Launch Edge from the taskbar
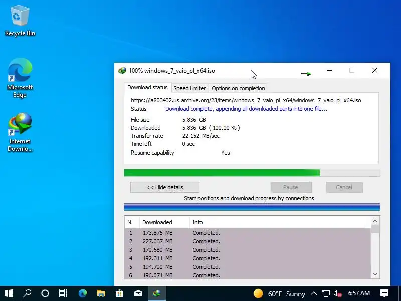 tap(83, 293)
